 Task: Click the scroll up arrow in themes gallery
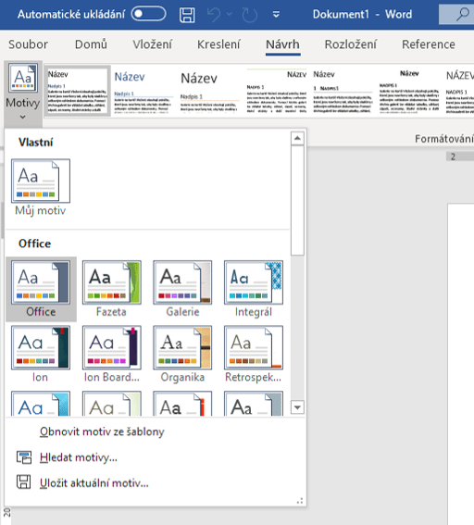coord(297,138)
